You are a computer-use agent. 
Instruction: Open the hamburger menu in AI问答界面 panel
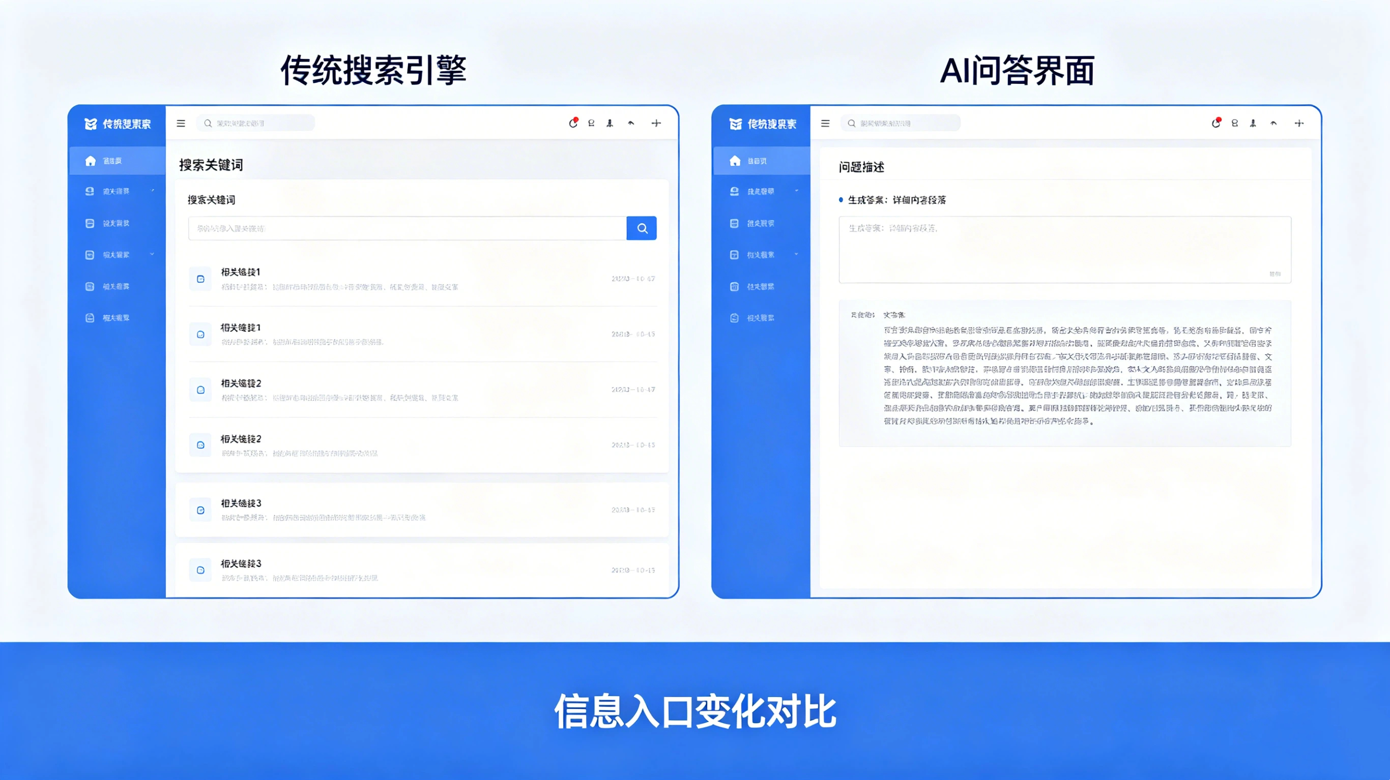pos(825,124)
